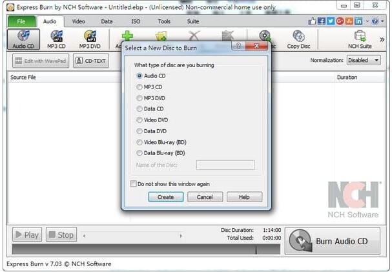Share on Facebook icon
Image resolution: width=392 pixels, height=272 pixels.
coord(322,21)
